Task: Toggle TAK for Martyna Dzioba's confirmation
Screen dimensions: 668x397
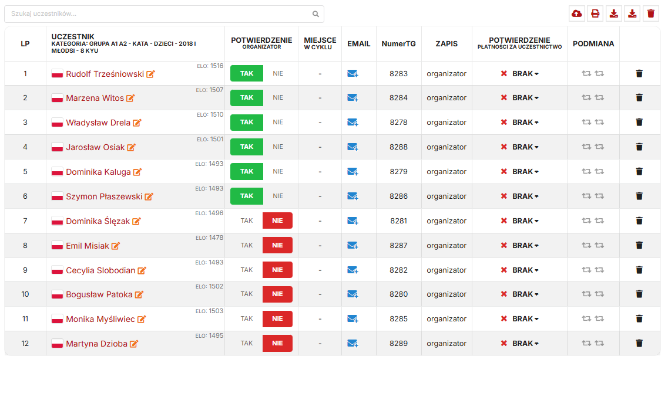Action: (x=247, y=343)
